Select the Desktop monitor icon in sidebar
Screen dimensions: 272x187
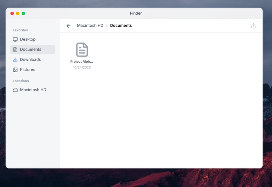pos(15,39)
